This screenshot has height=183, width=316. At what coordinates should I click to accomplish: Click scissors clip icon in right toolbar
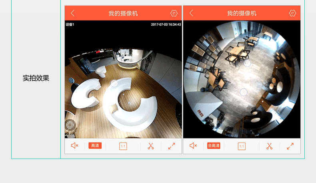[x=270, y=146]
